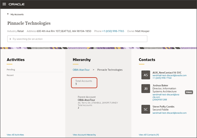Click the up arrow beside My Accounts
197x138 pixels.
(x=8, y=14)
